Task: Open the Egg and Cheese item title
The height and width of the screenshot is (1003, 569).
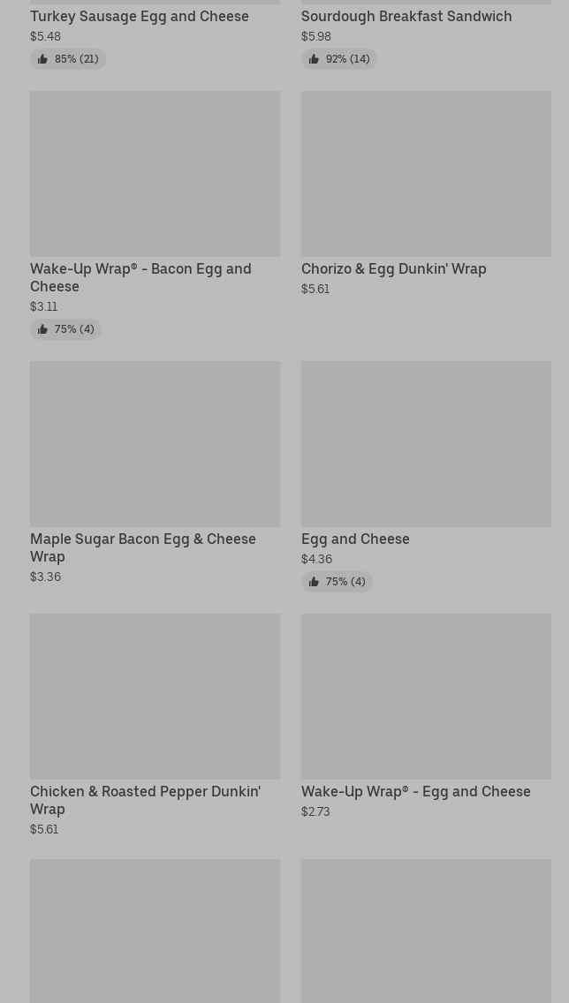Action: click(355, 539)
